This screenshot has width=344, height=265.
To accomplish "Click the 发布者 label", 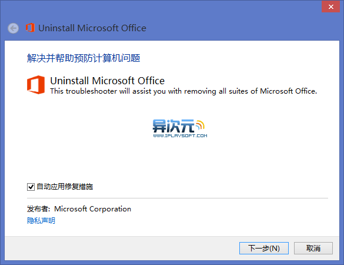I will tap(37, 208).
